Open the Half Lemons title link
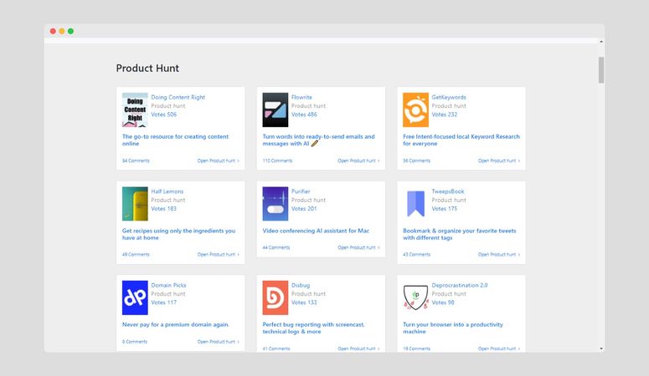The image size is (649, 376). coord(167,191)
